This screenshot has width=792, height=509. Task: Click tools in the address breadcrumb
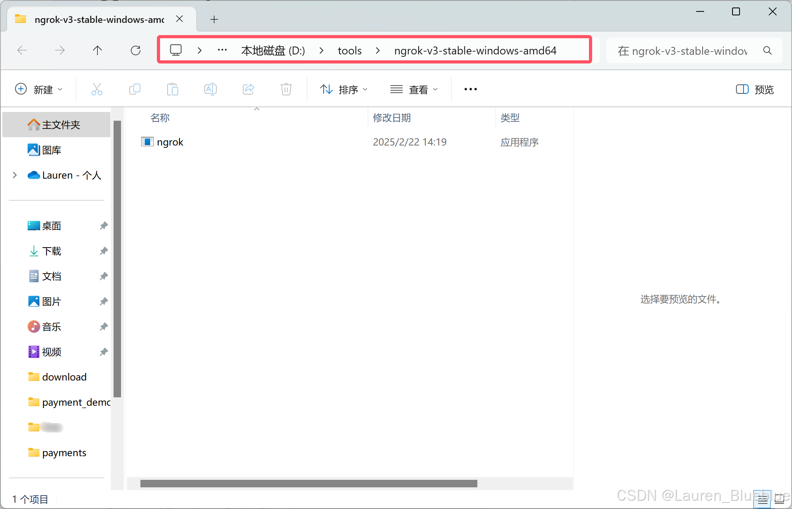(x=349, y=50)
